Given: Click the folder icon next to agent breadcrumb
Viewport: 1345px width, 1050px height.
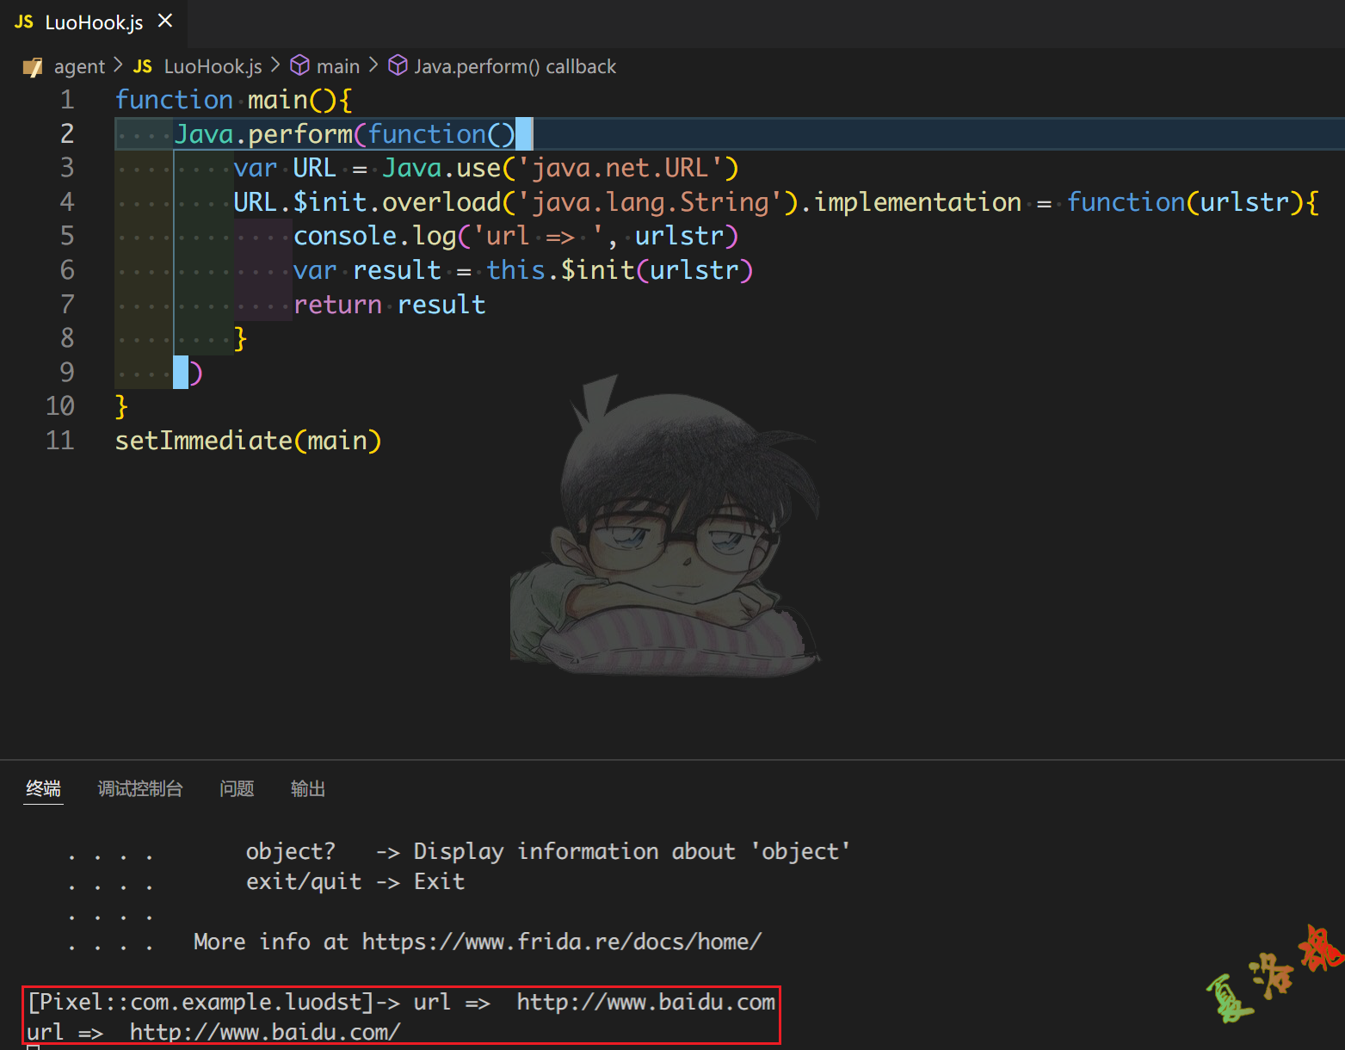Looking at the screenshot, I should (33, 66).
